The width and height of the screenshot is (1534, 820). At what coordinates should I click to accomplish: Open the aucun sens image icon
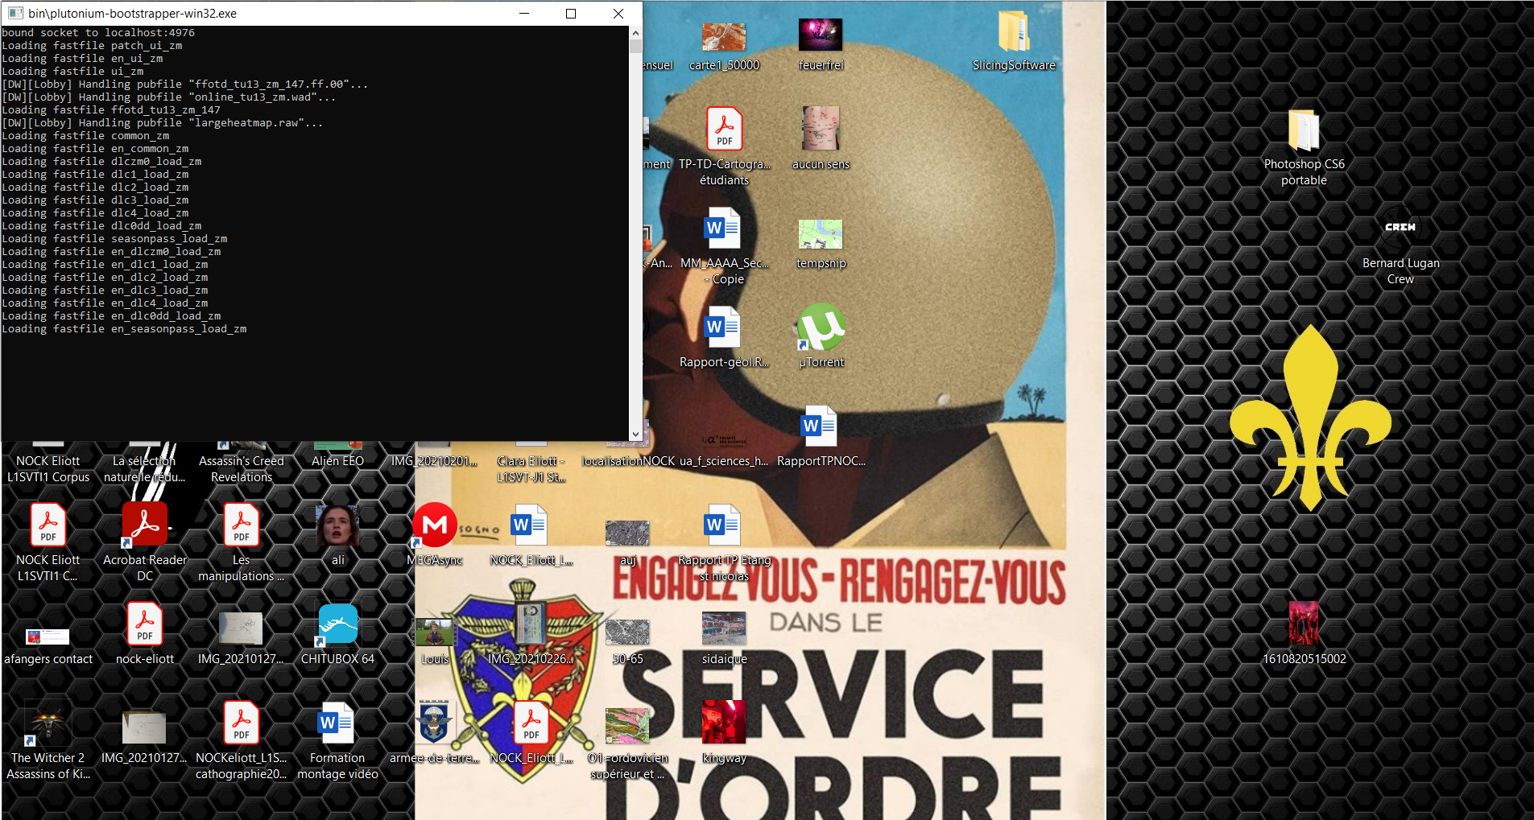[821, 129]
